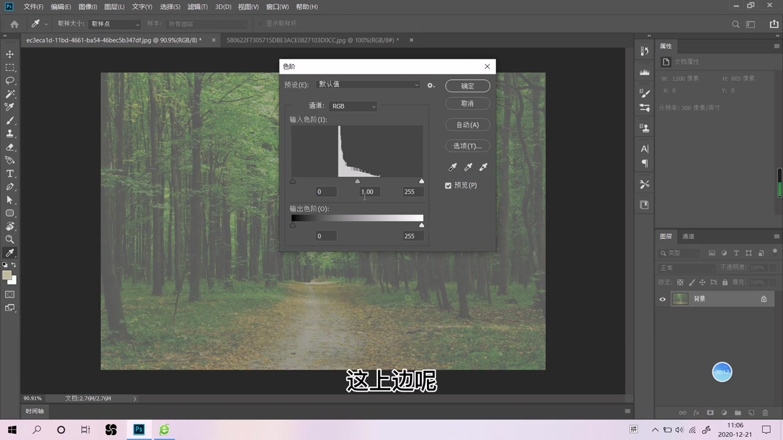
Task: Click the create new layer icon
Action: pyautogui.click(x=752, y=413)
